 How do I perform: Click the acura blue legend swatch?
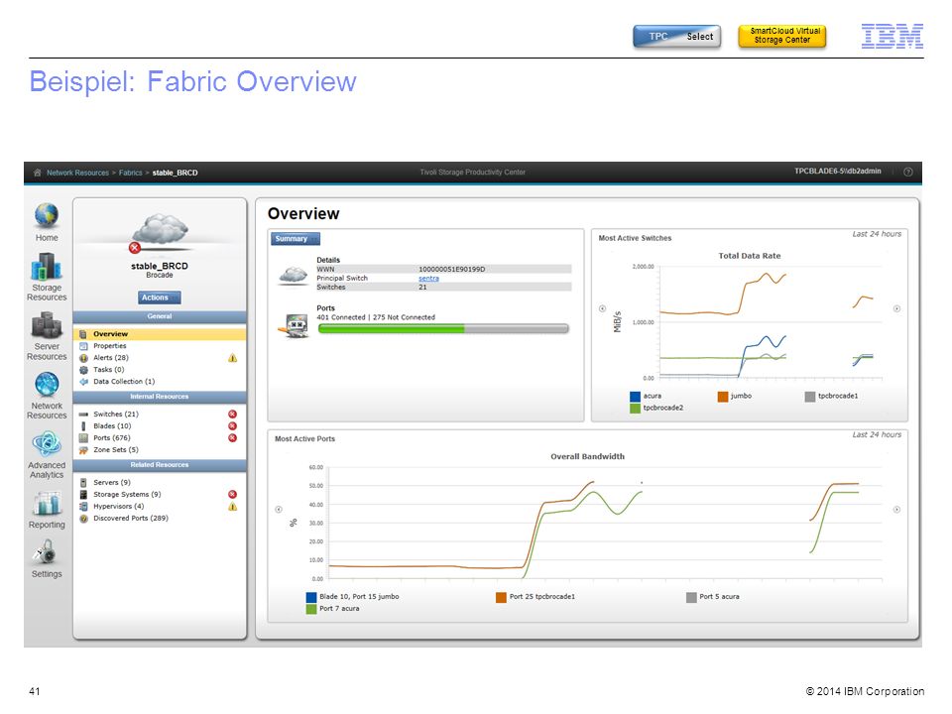coord(635,397)
